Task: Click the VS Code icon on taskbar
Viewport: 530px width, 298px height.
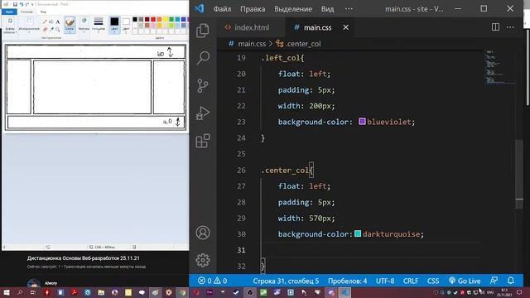Action: coord(344,292)
